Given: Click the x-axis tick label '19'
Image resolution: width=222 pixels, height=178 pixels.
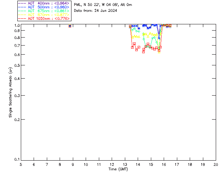Looking at the screenshot, I should click(203, 164).
